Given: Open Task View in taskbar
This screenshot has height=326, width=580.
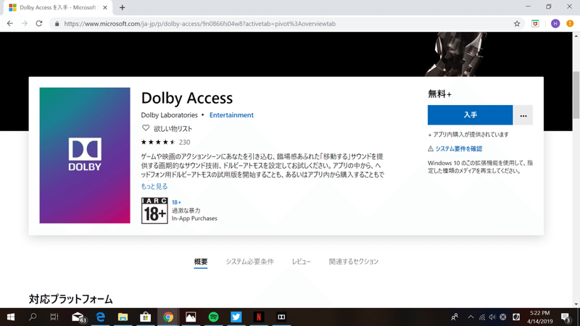Looking at the screenshot, I should tap(54, 317).
